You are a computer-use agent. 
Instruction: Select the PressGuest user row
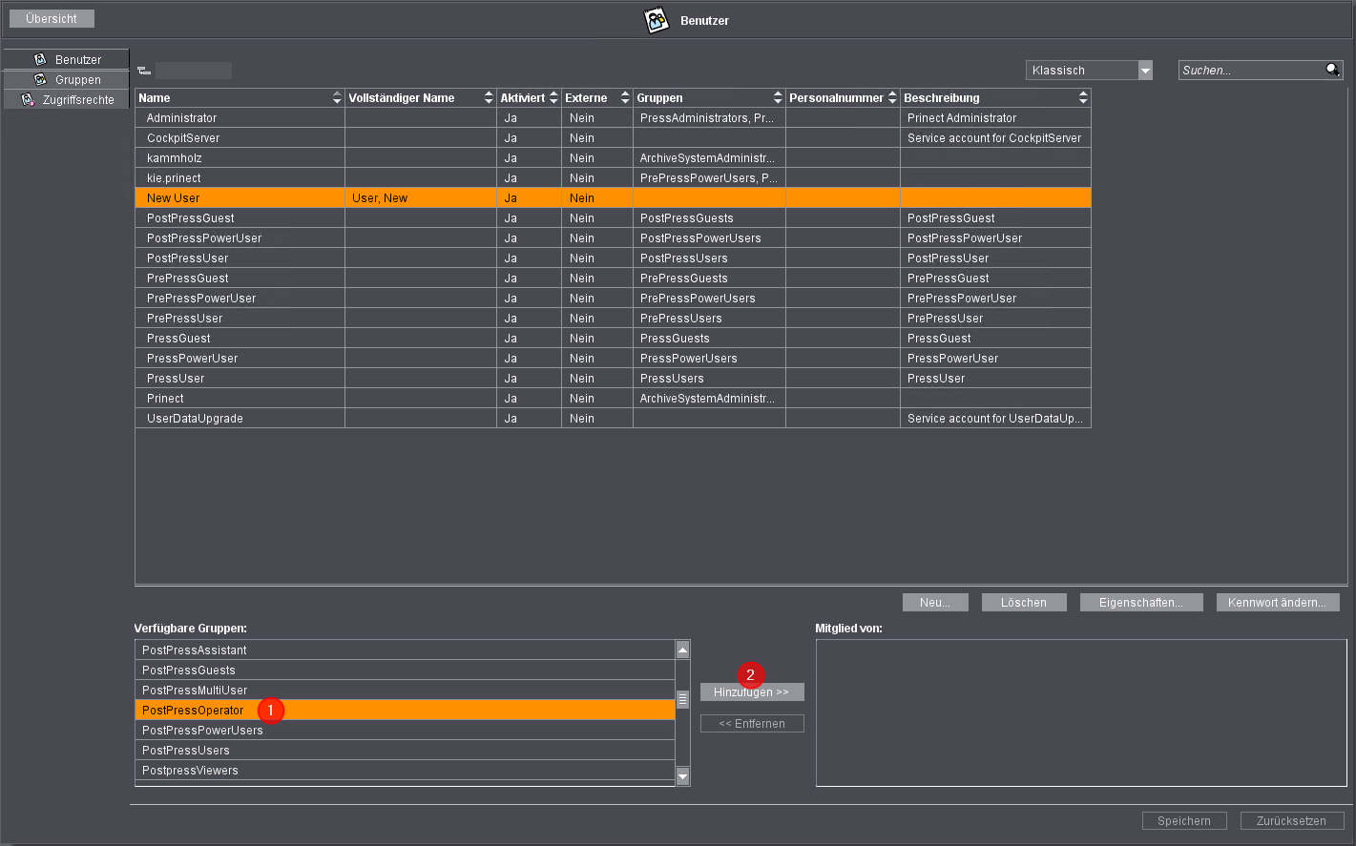pyautogui.click(x=613, y=339)
